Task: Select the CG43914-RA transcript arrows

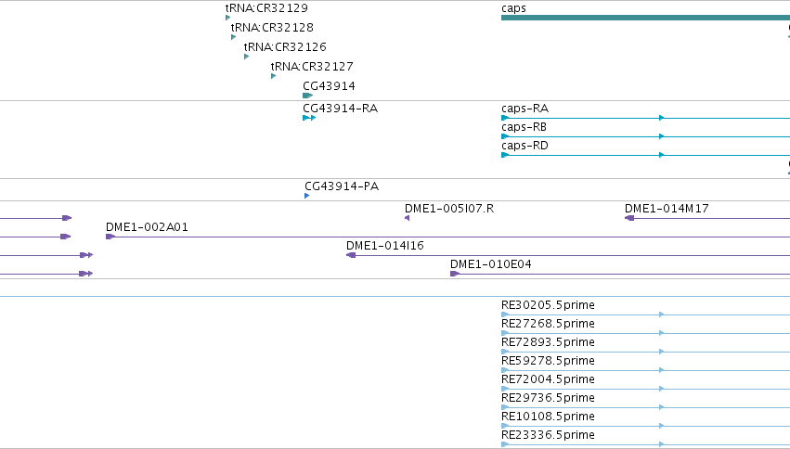Action: click(x=309, y=118)
